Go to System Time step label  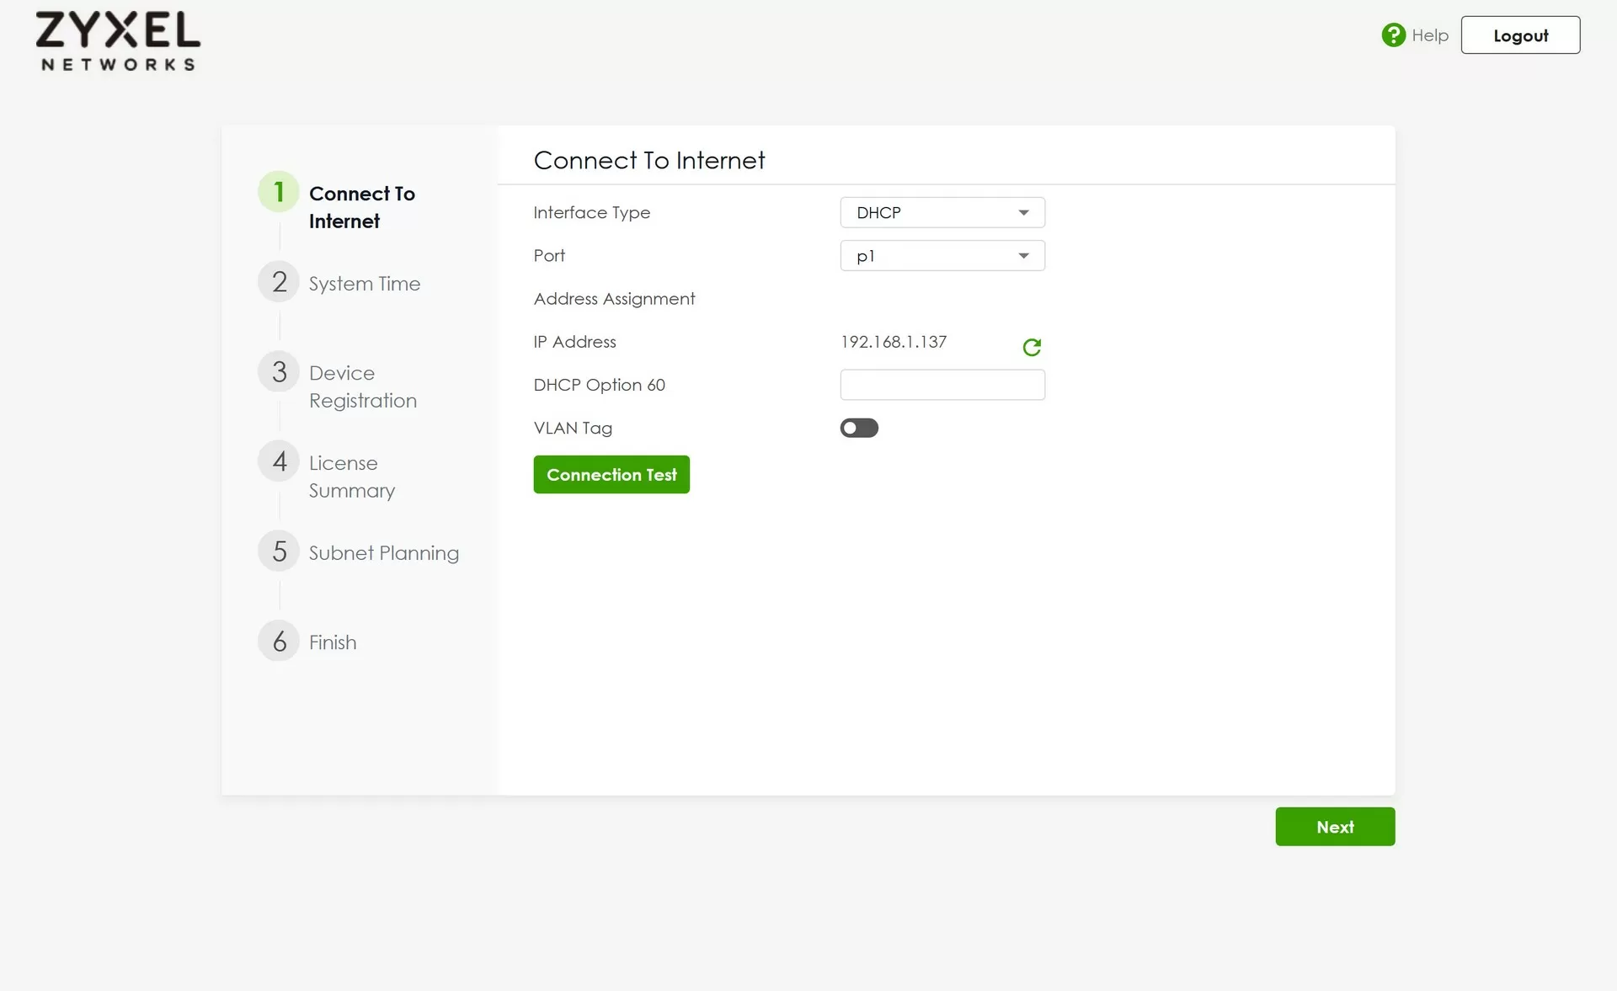364,284
